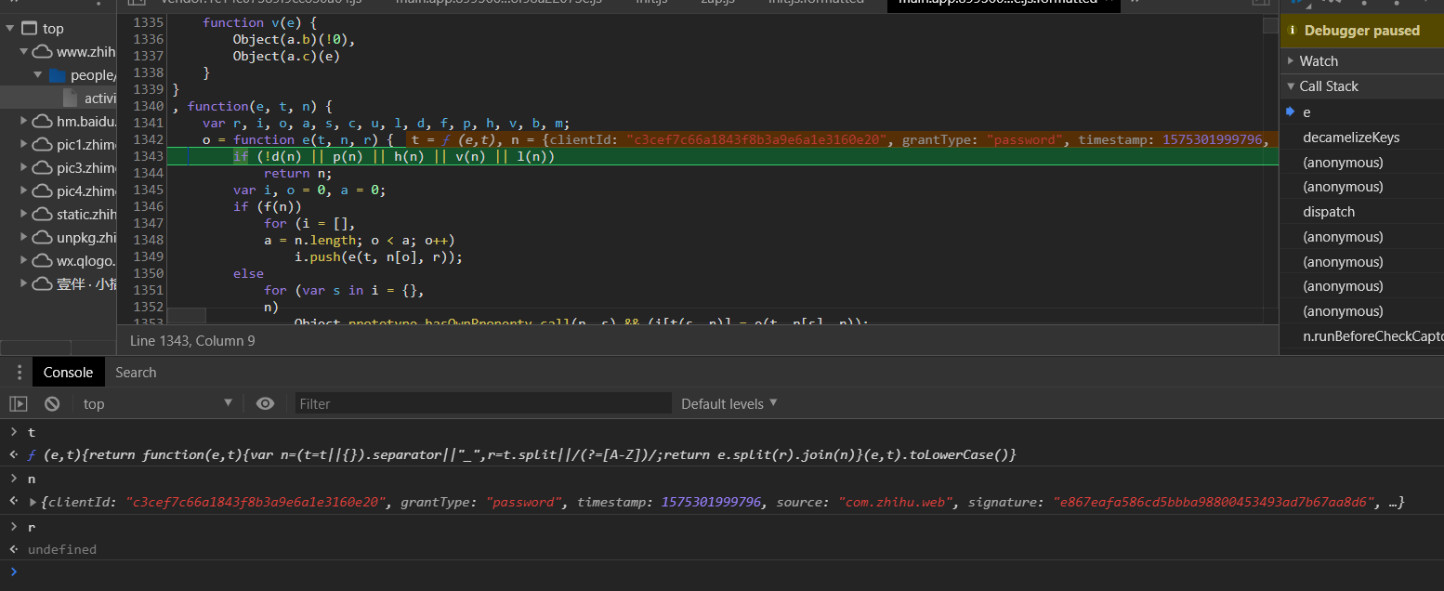Collapse the top frame tree node
The image size is (1444, 591).
(x=9, y=28)
